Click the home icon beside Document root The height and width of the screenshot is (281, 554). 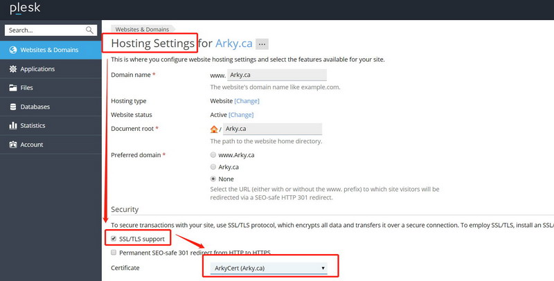point(214,129)
